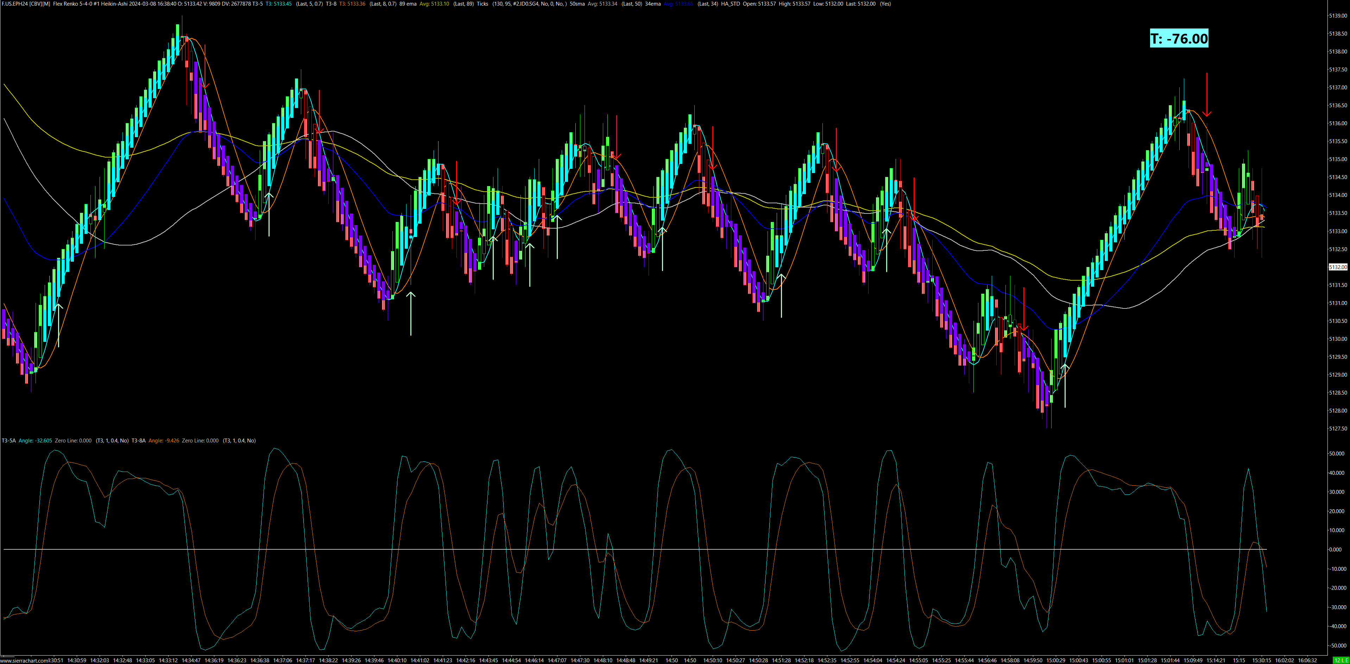Click the T: -76.00 cyan label
Viewport: 1350px width, 664px height.
1179,39
